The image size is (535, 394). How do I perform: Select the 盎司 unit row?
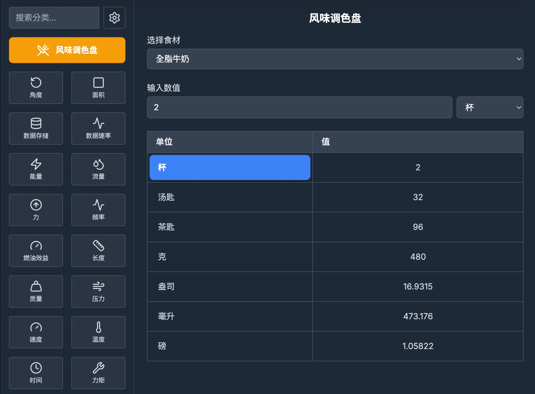pos(230,287)
